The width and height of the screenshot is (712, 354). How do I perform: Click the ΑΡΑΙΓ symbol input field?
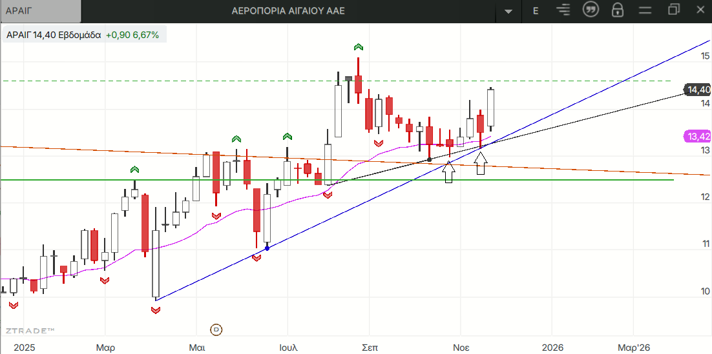(41, 11)
